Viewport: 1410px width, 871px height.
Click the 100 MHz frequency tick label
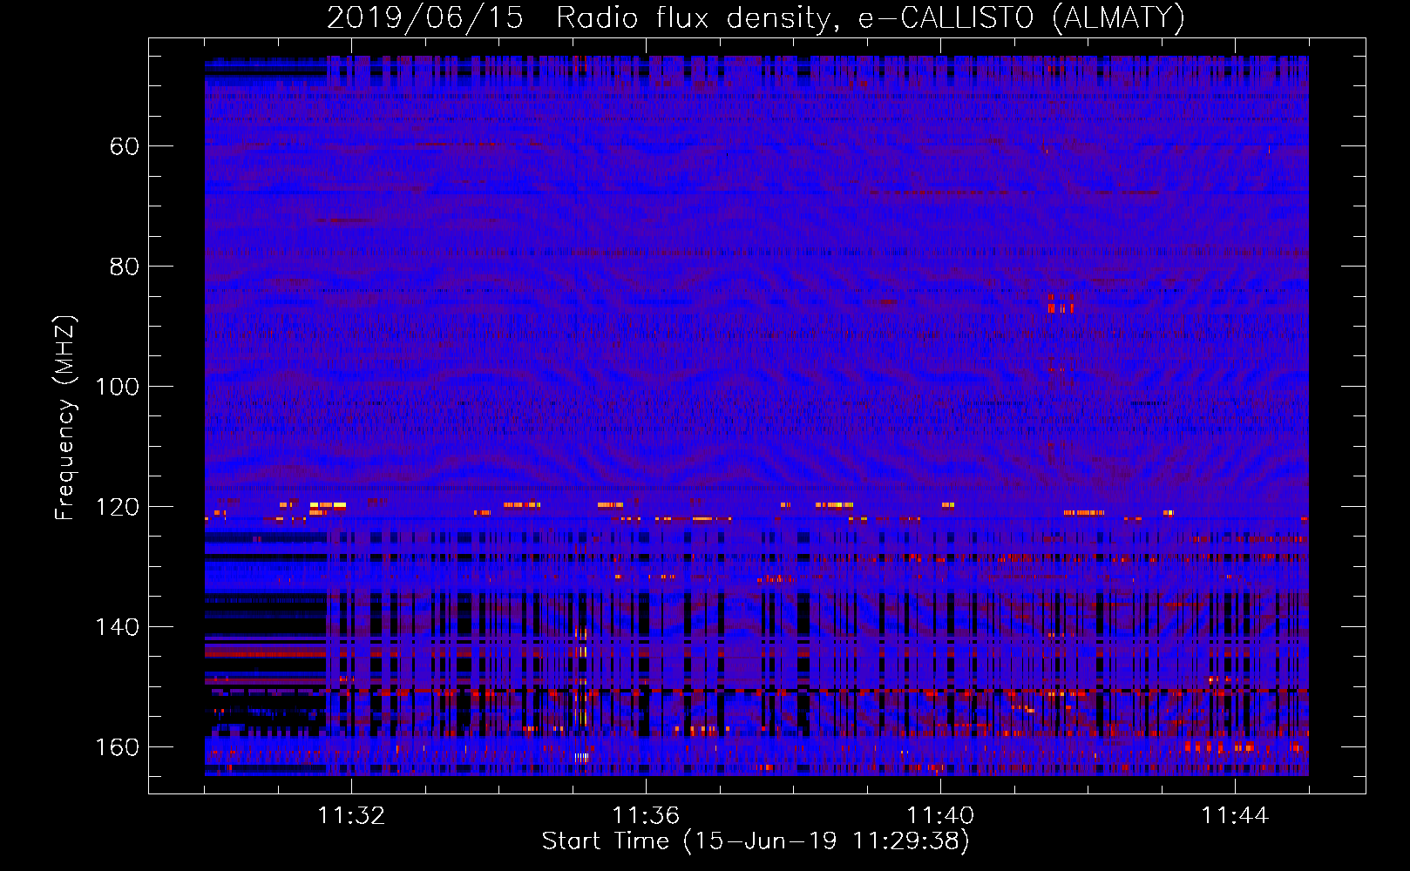coord(117,387)
